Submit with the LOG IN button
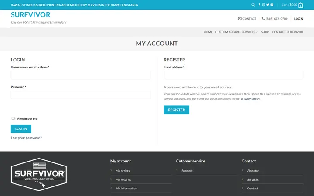This screenshot has width=314, height=196. click(x=21, y=129)
